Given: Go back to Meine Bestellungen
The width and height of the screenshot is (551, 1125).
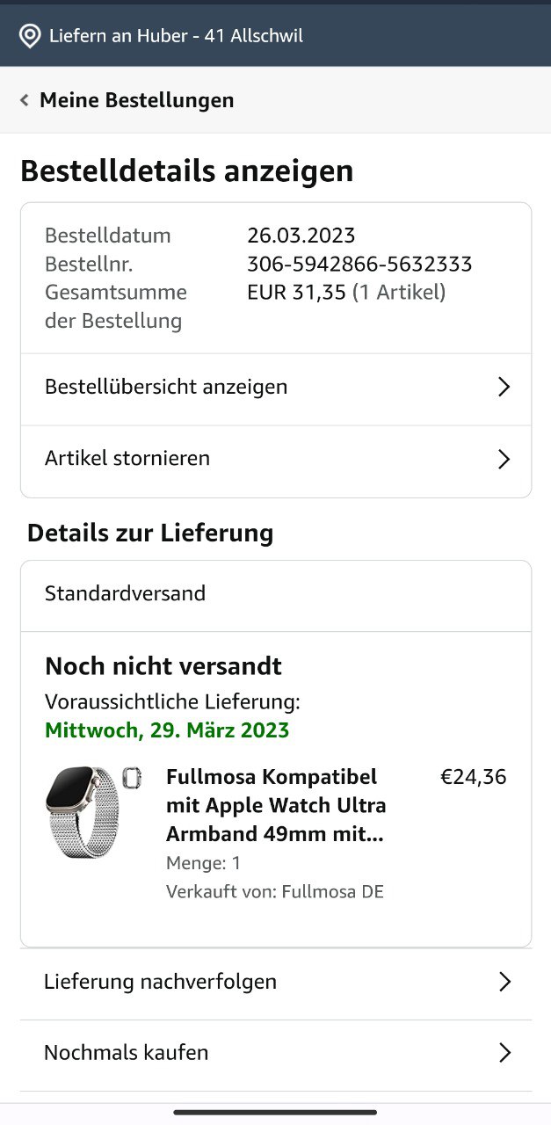Looking at the screenshot, I should (x=137, y=100).
